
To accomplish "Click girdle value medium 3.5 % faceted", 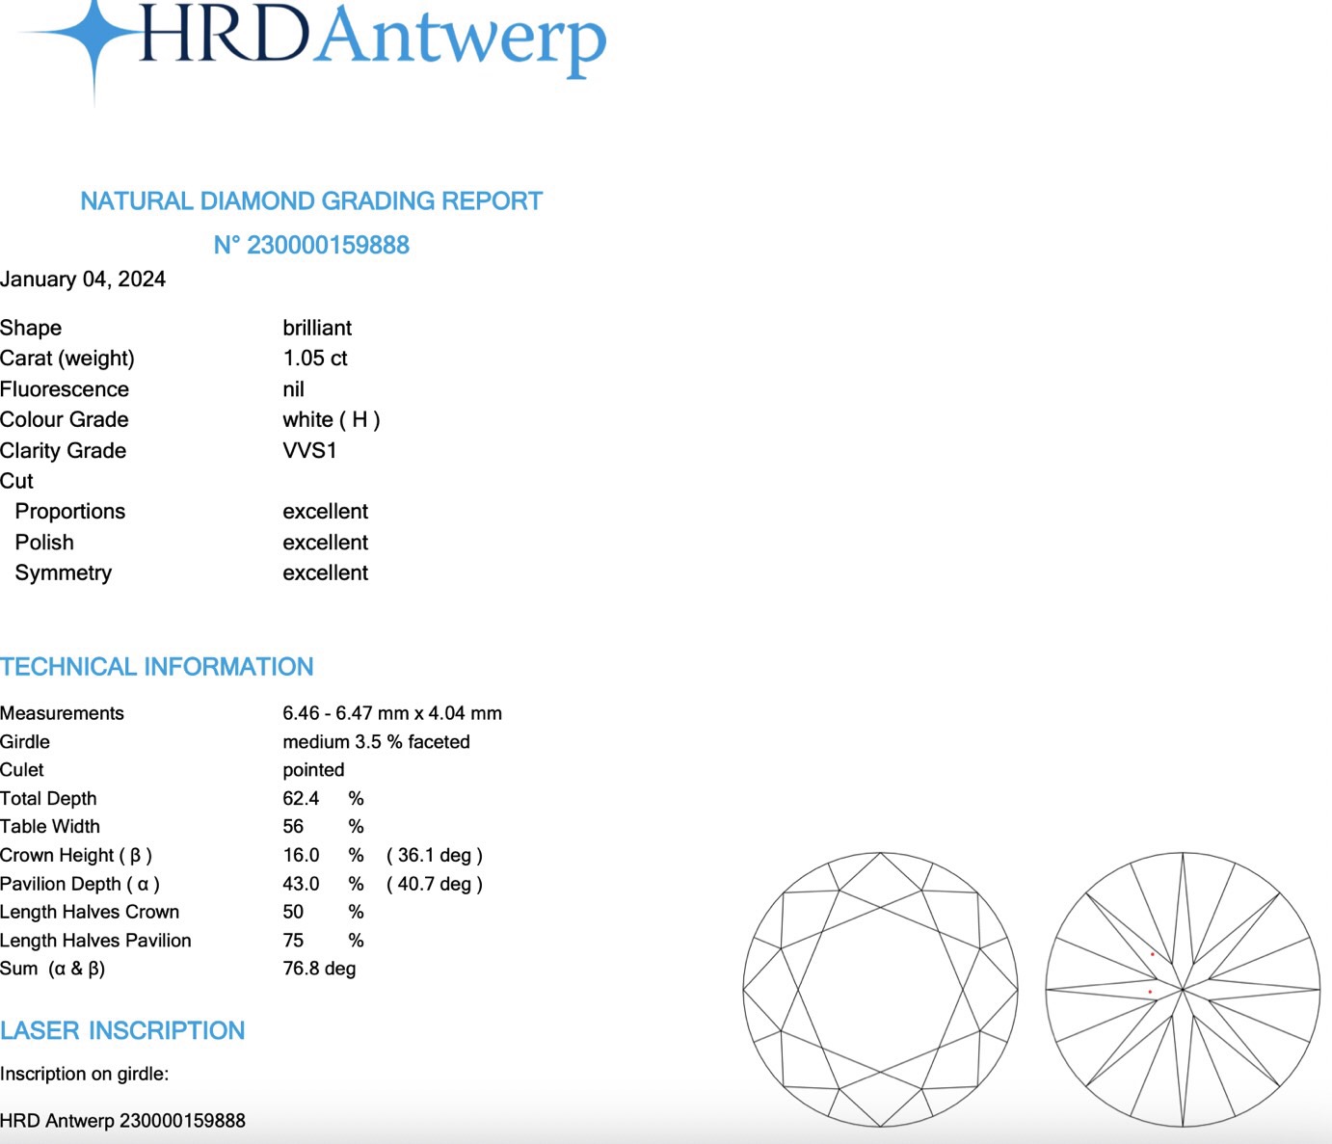I will coord(376,742).
